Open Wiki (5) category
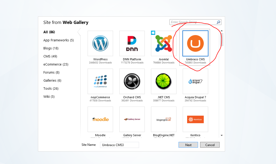 [x=49, y=97]
